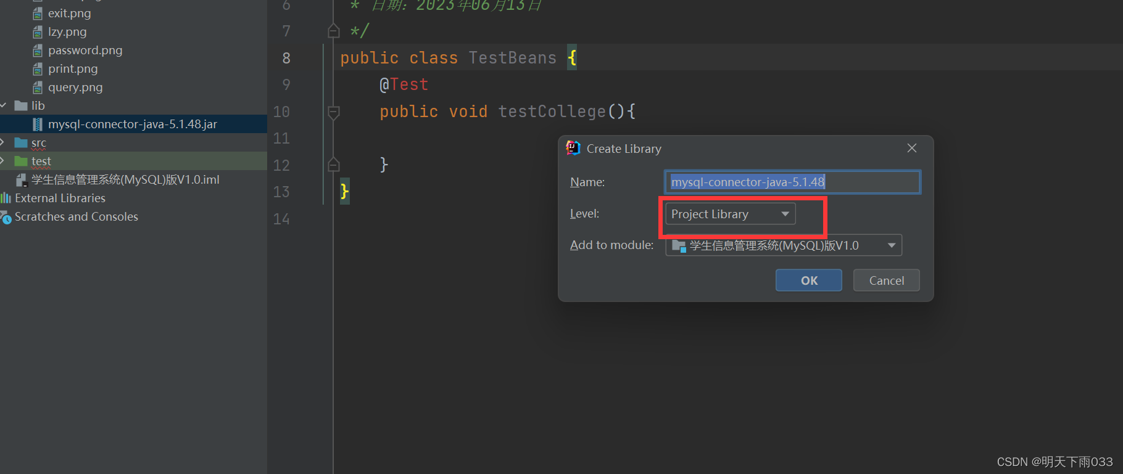Viewport: 1123px width, 474px height.
Task: Click the .iml module file icon
Action: point(22,180)
